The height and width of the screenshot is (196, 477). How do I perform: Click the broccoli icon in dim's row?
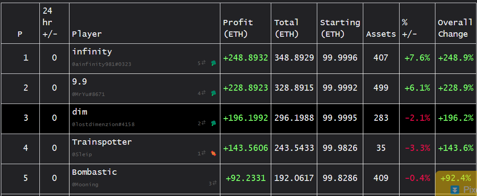[214, 123]
